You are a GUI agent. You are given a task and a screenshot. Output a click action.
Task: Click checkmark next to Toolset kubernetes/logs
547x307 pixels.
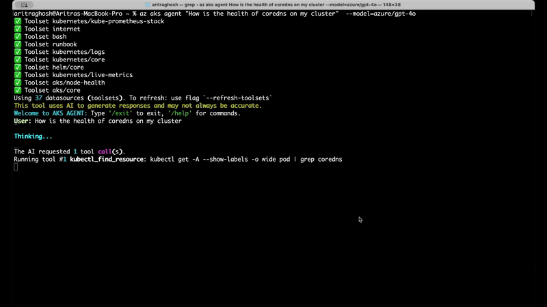[x=18, y=52]
